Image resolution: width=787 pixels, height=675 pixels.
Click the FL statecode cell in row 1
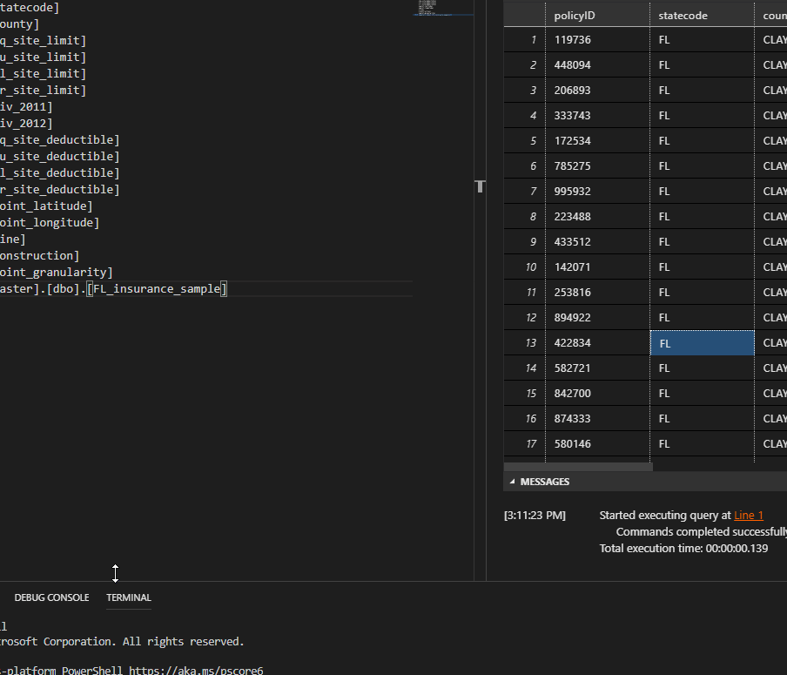(703, 40)
